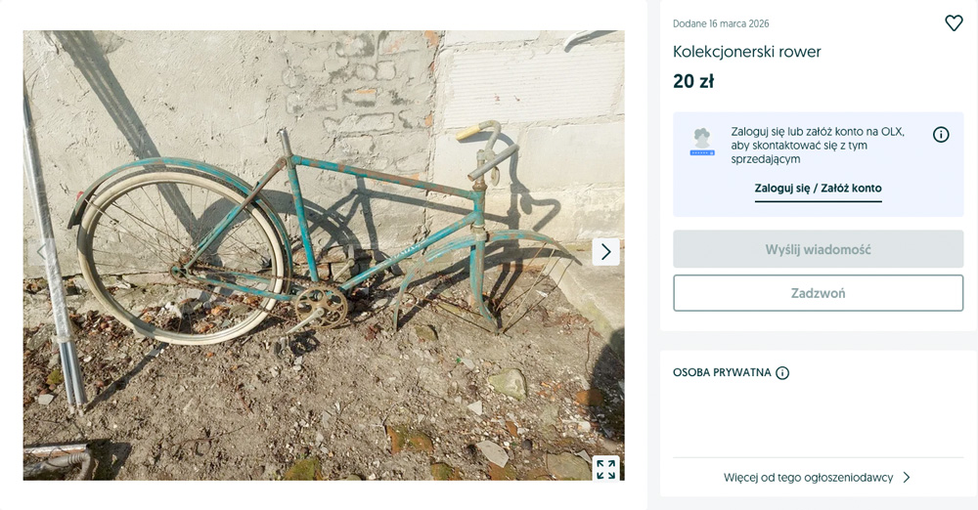Expand chevron next to Więcej od tego ogłoszeniodawcy
The height and width of the screenshot is (510, 978).
point(907,478)
